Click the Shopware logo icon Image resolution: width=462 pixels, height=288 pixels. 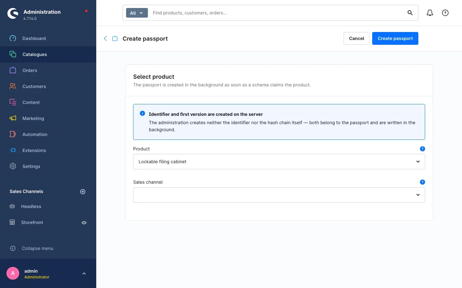[13, 13]
